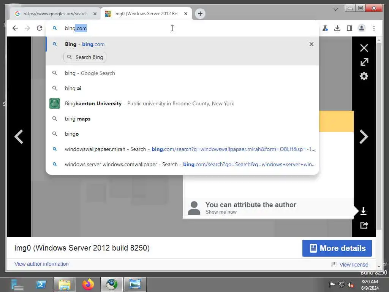Open the Chrome Labs flask icon
The image size is (389, 292).
pos(325,28)
